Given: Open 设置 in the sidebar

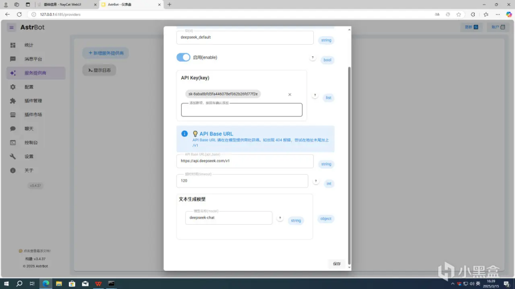Looking at the screenshot, I should (x=36, y=157).
